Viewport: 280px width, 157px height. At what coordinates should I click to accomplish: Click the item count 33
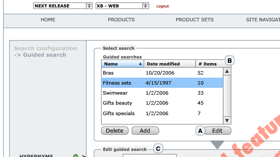tap(200, 93)
